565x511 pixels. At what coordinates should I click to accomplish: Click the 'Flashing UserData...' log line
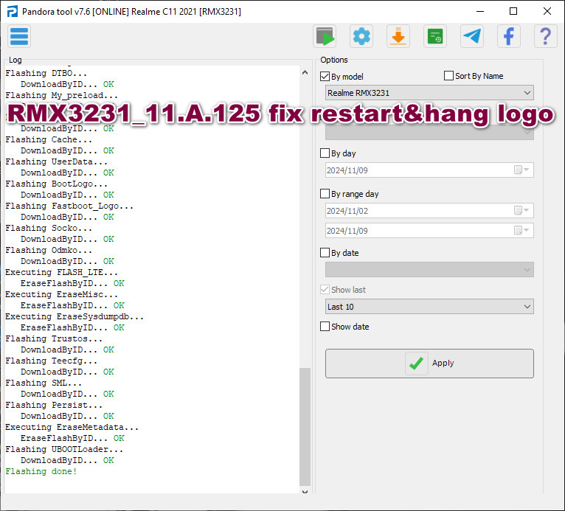click(x=57, y=162)
